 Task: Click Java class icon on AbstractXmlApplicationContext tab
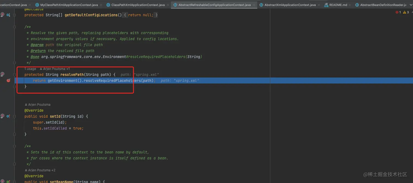point(261,5)
